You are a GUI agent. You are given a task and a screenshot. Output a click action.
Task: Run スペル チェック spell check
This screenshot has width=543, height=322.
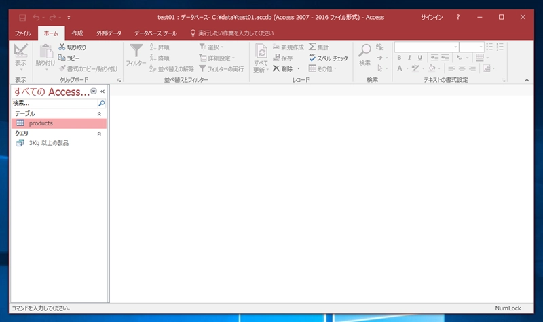pyautogui.click(x=328, y=58)
